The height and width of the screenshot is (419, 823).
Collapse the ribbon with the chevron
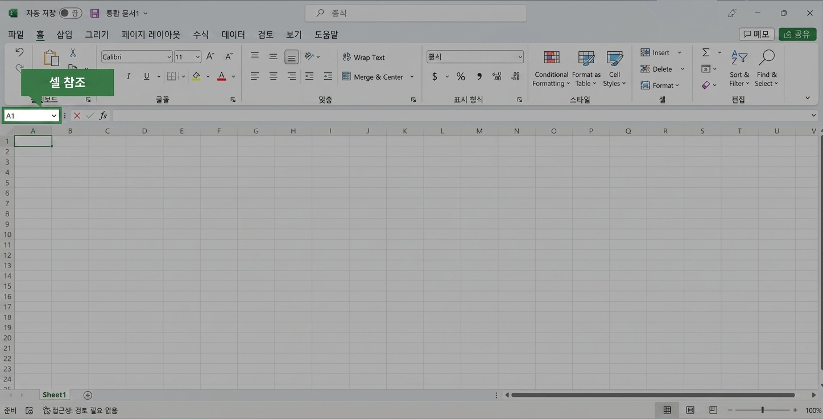pos(808,98)
